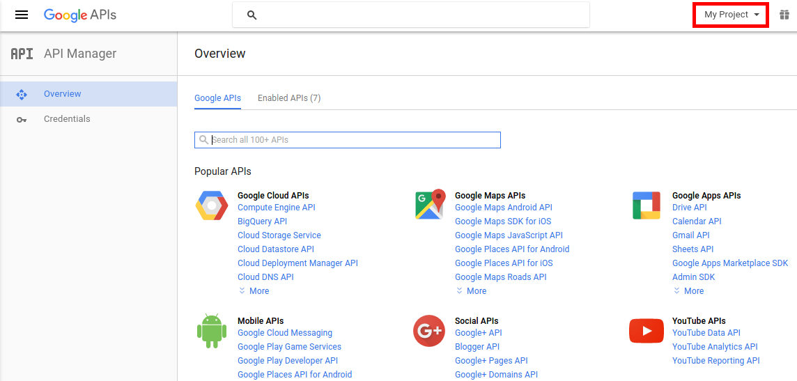This screenshot has width=797, height=381.
Task: Switch to the Enabled APIs (7) tab
Action: point(289,98)
